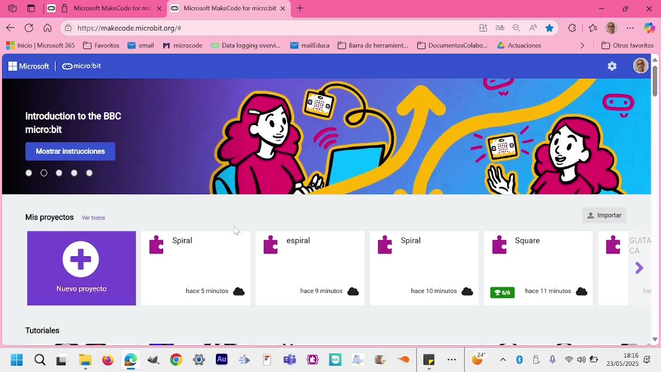Click the Microsoft logo in the header
661x372 pixels.
[x=28, y=66]
